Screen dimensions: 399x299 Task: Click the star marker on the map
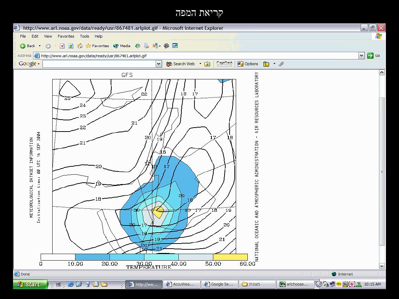148,163
